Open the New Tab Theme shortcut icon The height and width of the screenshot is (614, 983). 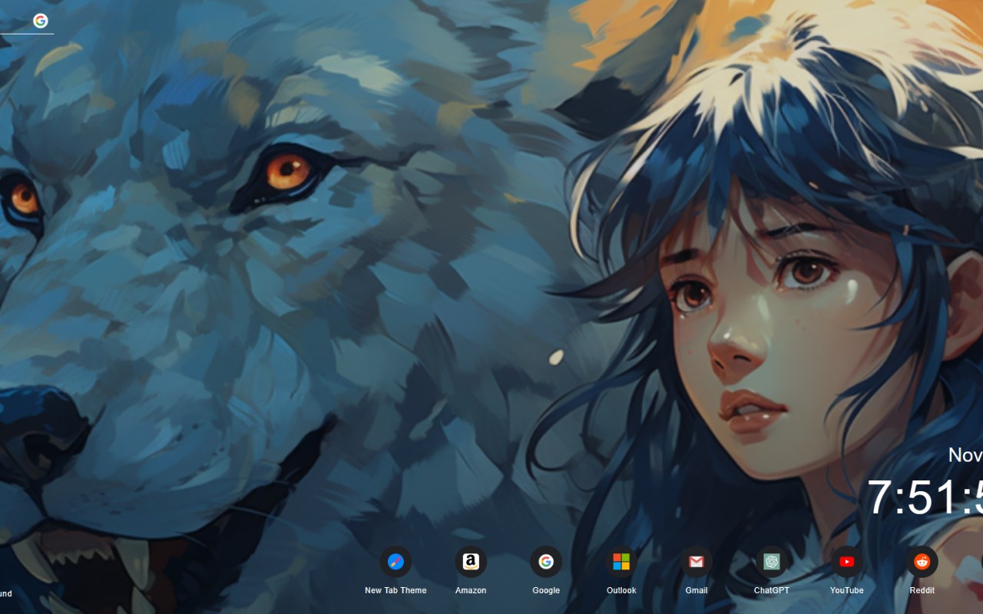[x=396, y=562]
